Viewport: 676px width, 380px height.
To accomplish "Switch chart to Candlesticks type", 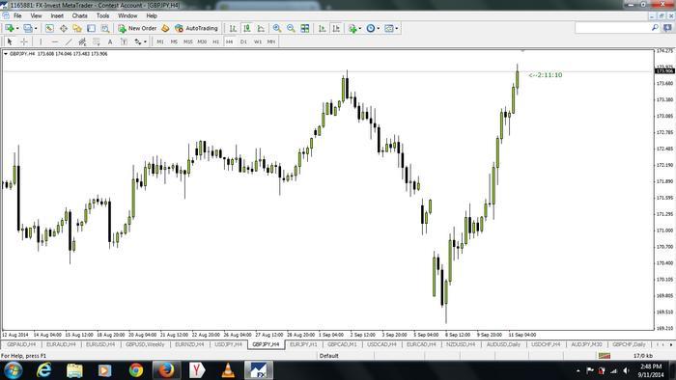I will pos(247,28).
